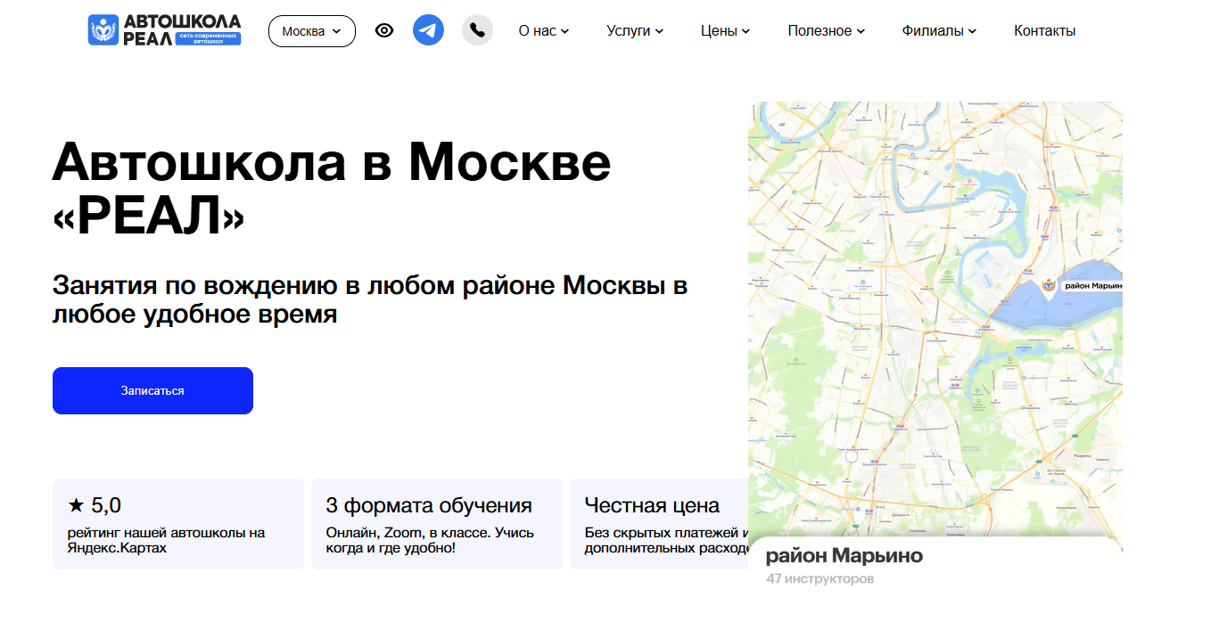Click the phone call icon
The image size is (1219, 630).
(477, 30)
